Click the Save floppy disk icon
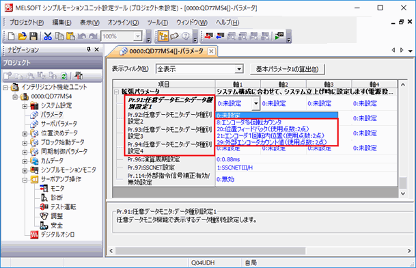This screenshot has height=268, width=416. (33, 36)
